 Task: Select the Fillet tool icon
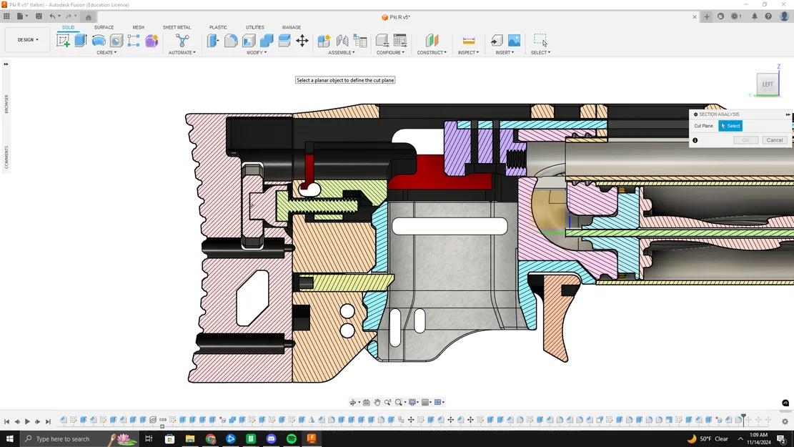click(231, 41)
